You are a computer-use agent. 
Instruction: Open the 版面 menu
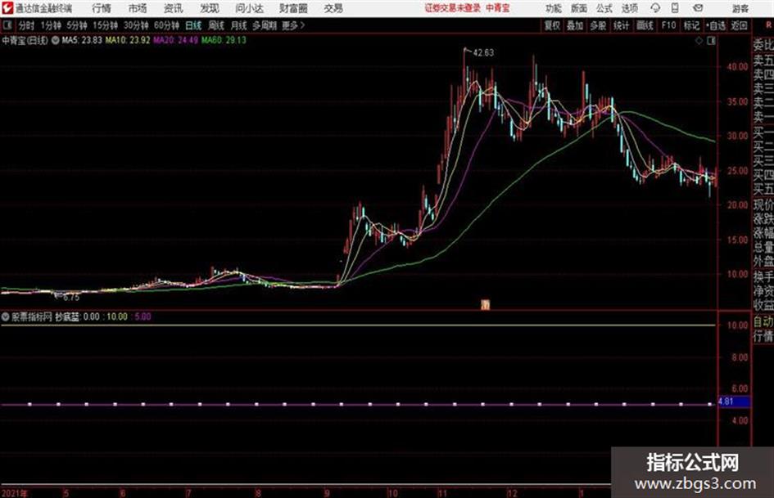(578, 8)
